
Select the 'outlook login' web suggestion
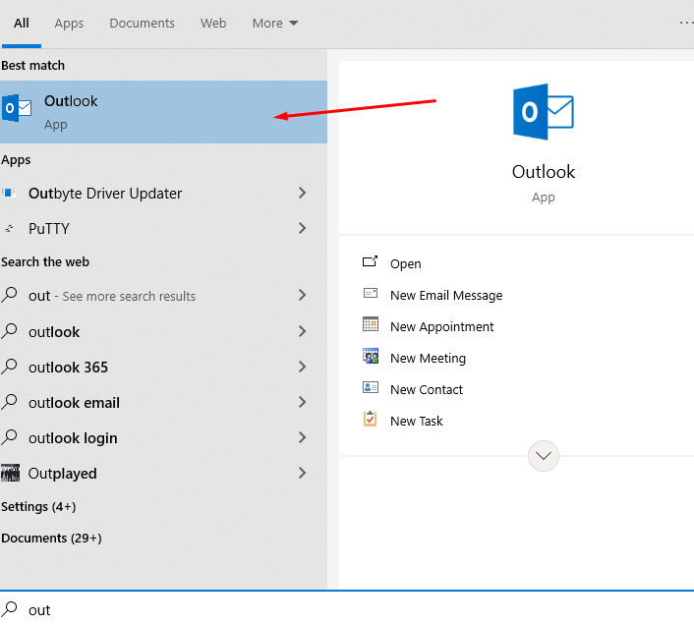click(x=163, y=437)
